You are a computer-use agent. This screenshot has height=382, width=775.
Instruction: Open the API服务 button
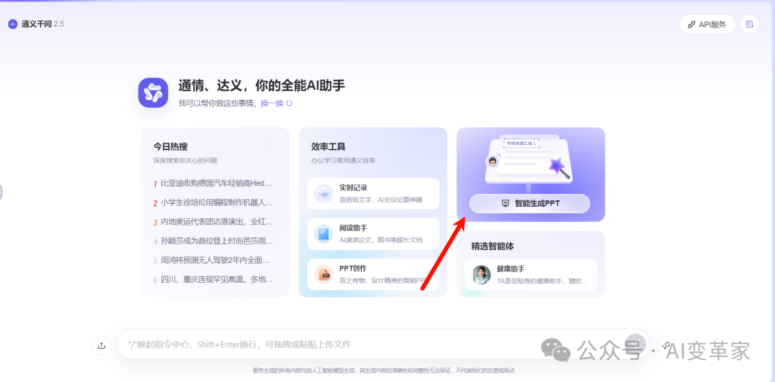click(x=708, y=24)
